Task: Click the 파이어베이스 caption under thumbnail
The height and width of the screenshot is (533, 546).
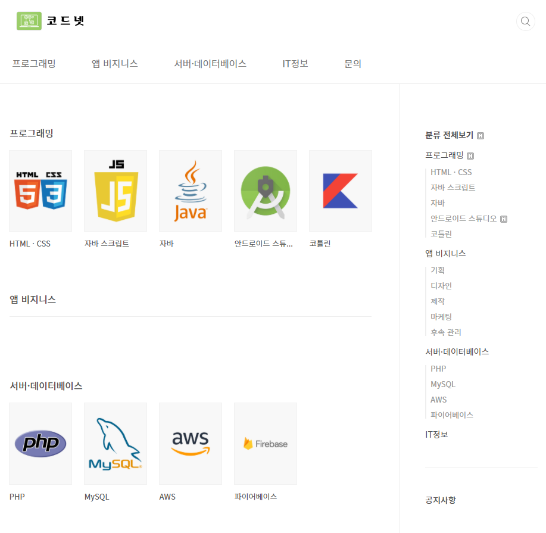Action: (x=255, y=497)
